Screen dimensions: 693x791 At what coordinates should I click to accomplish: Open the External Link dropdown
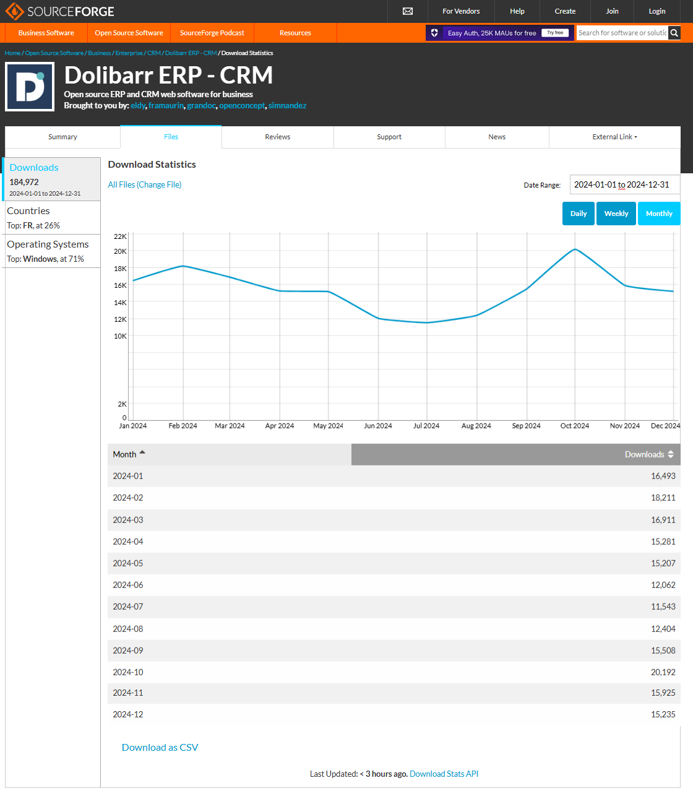614,137
